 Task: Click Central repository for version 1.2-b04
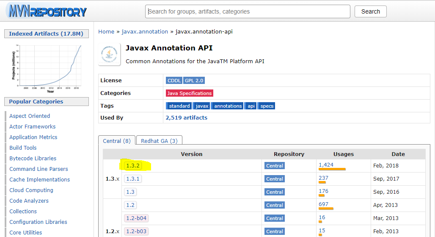click(275, 218)
